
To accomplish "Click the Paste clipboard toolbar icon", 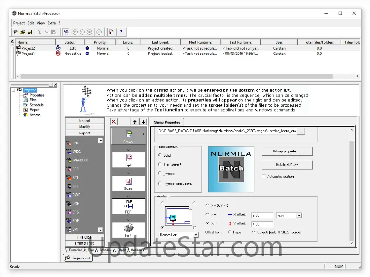I will [53, 32].
